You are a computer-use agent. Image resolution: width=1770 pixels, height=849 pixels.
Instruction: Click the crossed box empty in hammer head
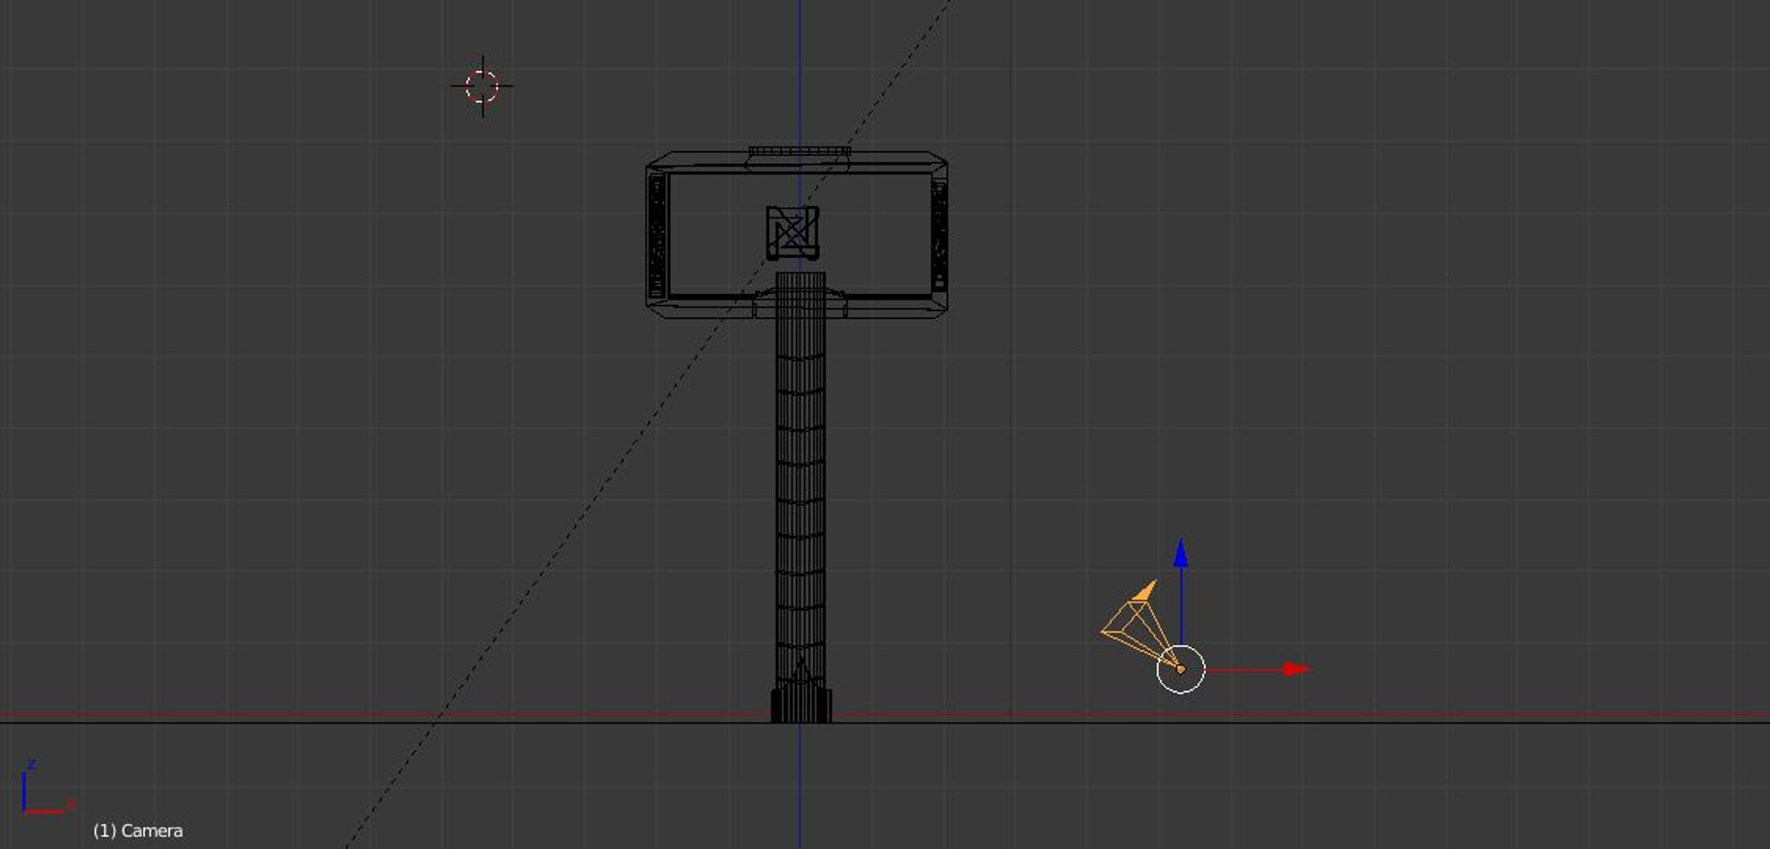[792, 232]
